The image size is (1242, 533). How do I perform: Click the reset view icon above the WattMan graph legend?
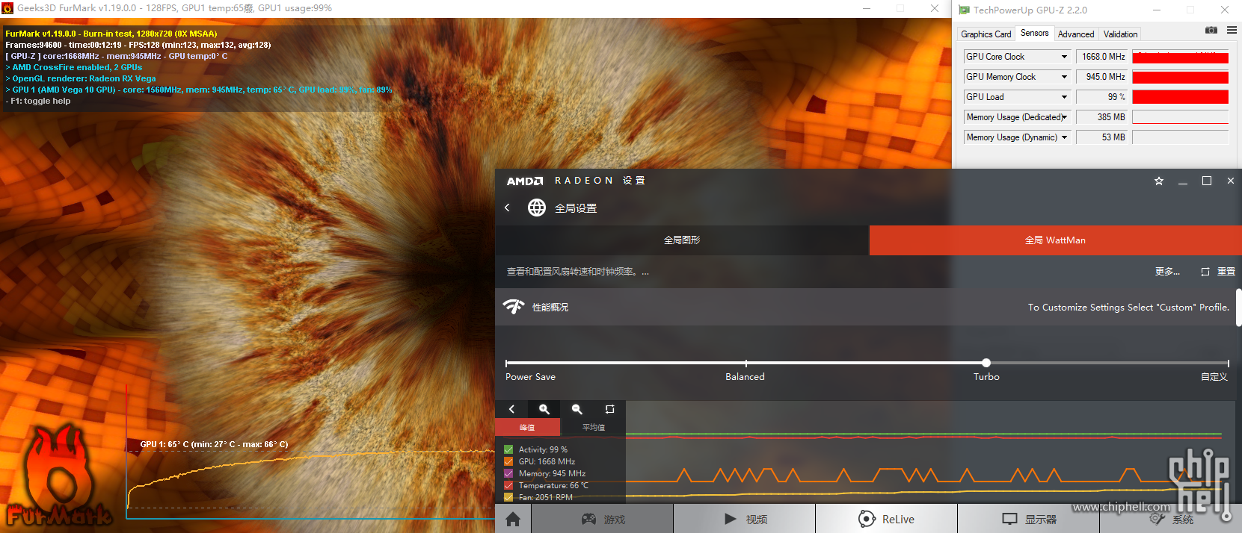610,409
